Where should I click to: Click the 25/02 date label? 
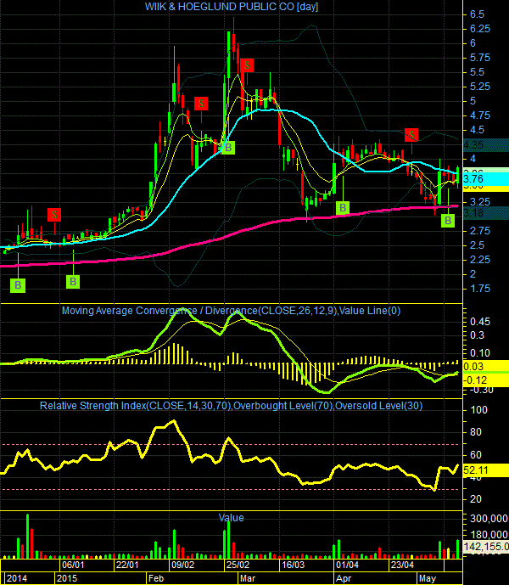(238, 565)
